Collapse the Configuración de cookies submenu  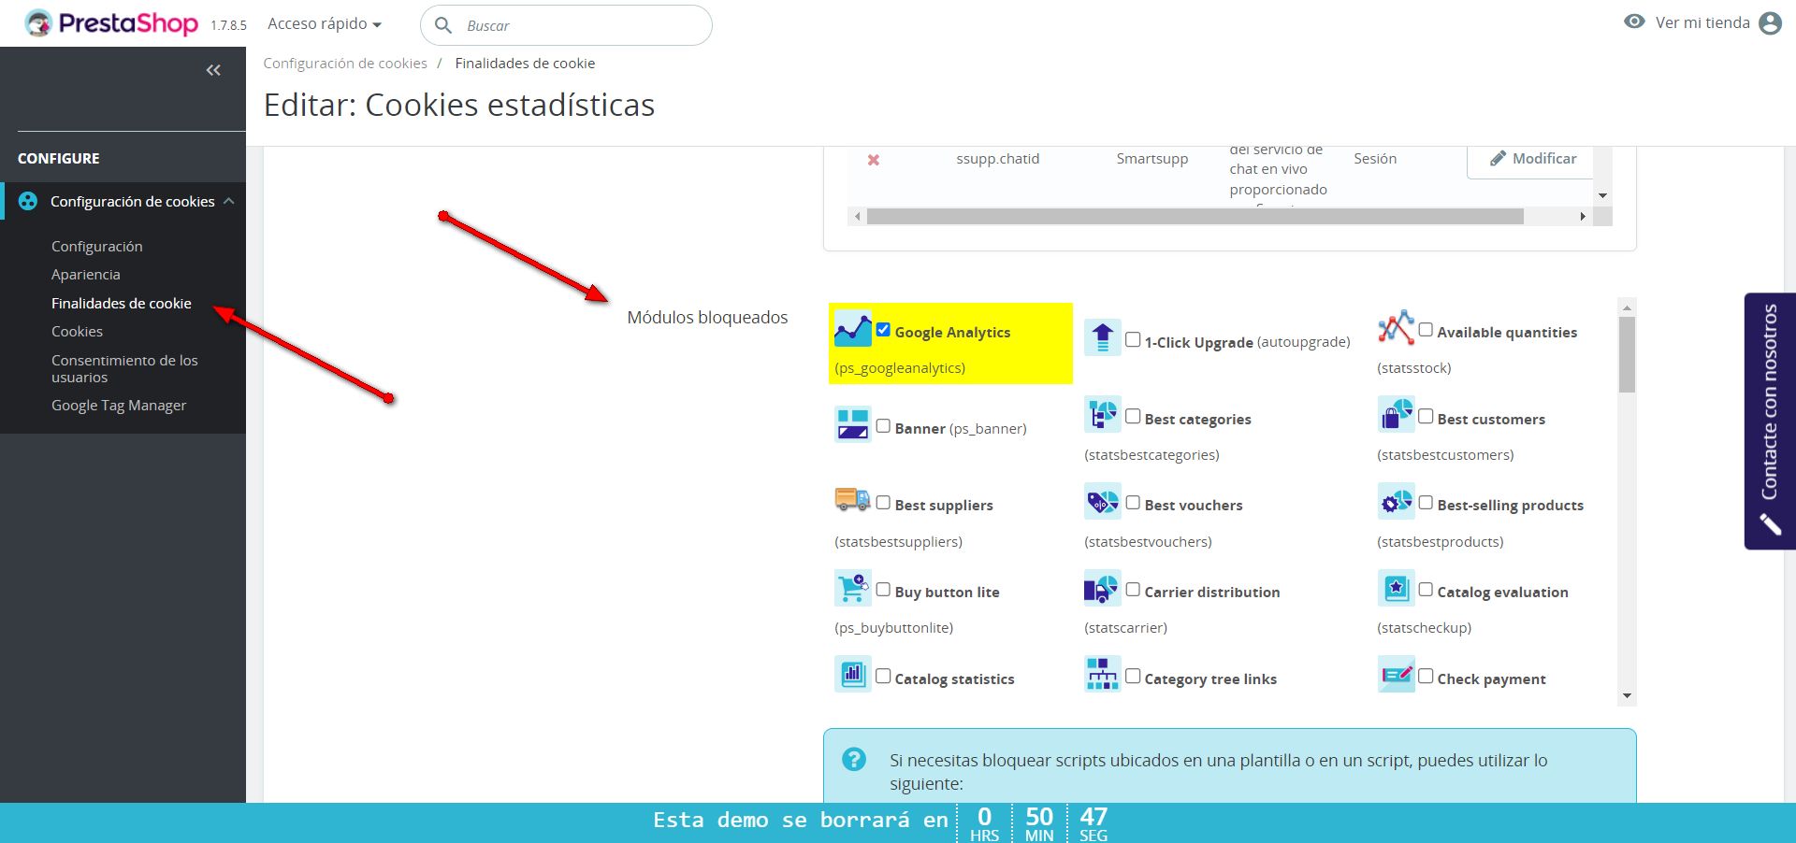tap(229, 201)
